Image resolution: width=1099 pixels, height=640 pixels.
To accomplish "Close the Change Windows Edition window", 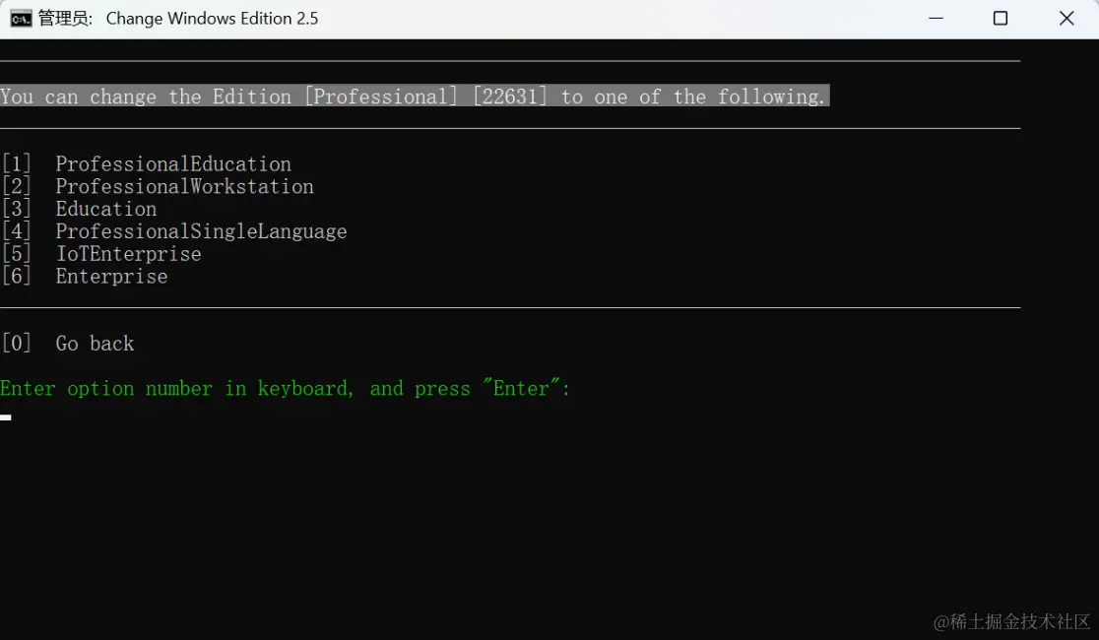I will pos(1067,19).
